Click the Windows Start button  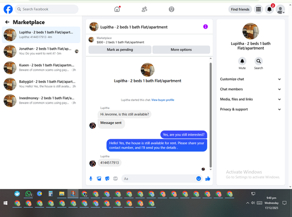[x=5, y=203]
